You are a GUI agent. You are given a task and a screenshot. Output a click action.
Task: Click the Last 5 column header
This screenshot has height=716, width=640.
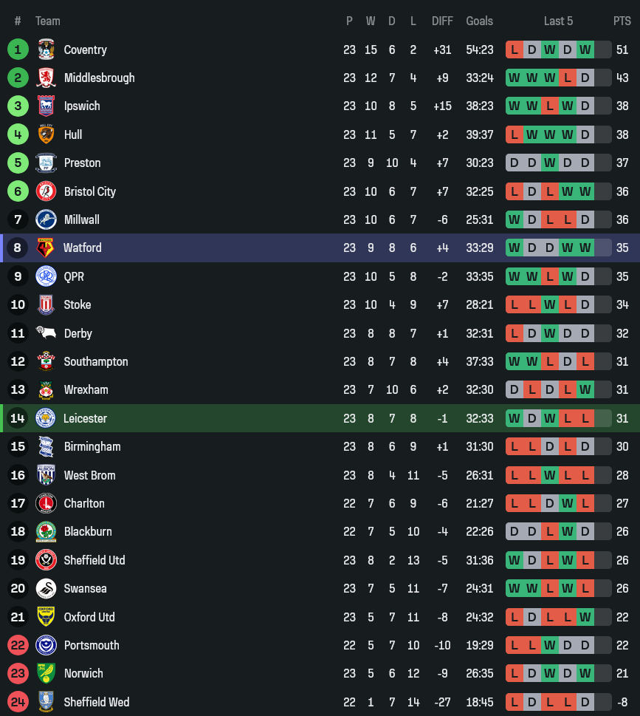click(x=558, y=21)
